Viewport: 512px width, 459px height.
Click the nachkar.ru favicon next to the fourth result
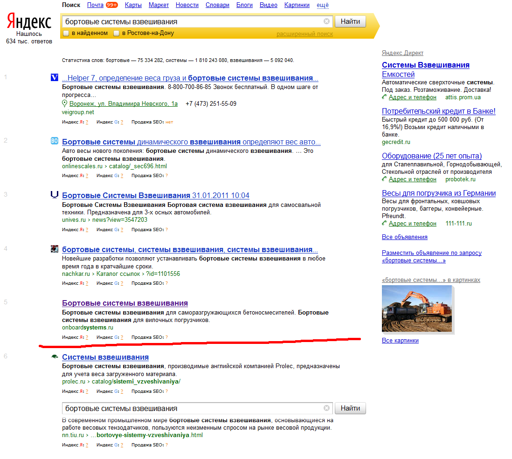pyautogui.click(x=55, y=248)
